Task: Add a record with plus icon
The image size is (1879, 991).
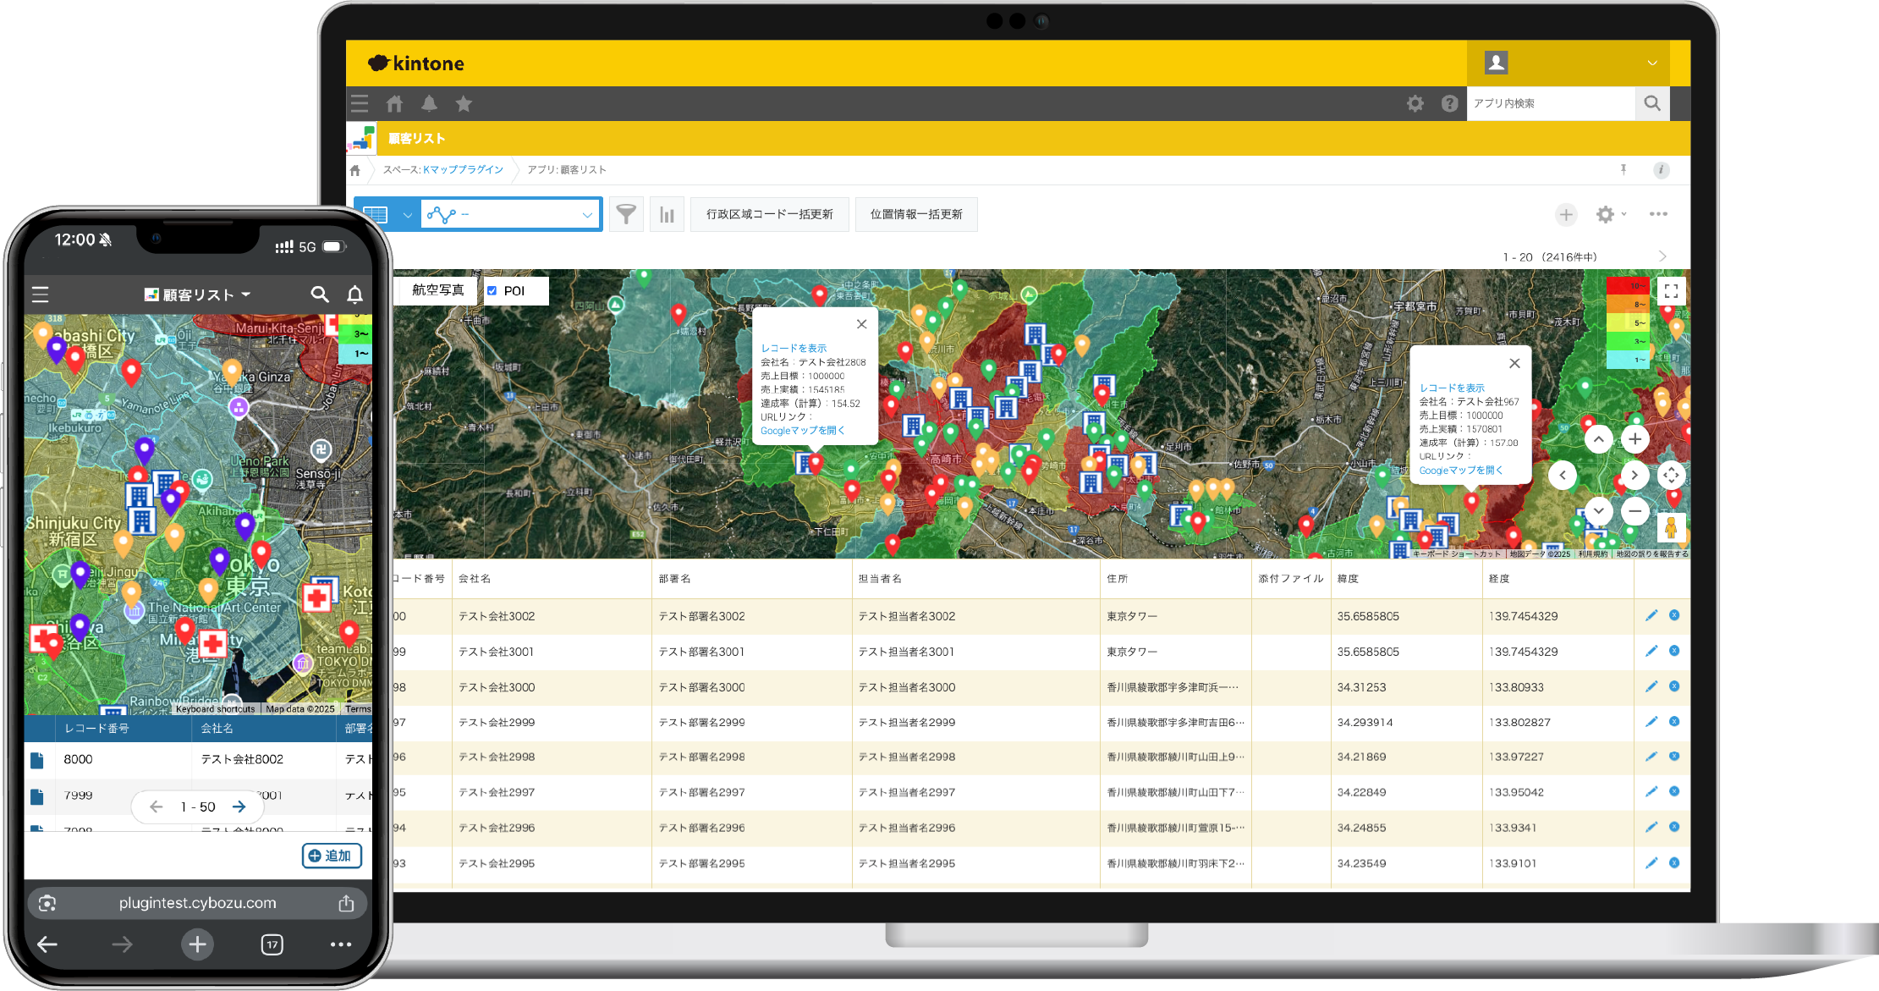Action: tap(1566, 215)
